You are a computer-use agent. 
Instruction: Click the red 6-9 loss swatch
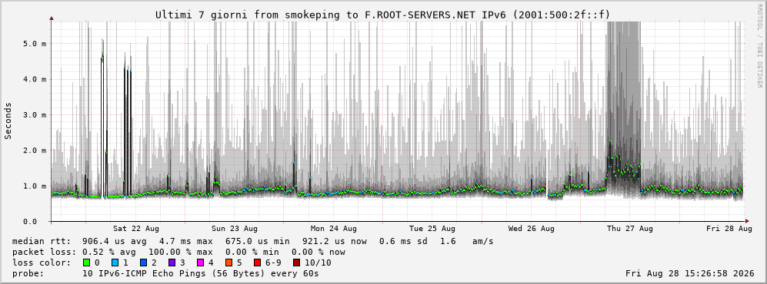pos(257,263)
